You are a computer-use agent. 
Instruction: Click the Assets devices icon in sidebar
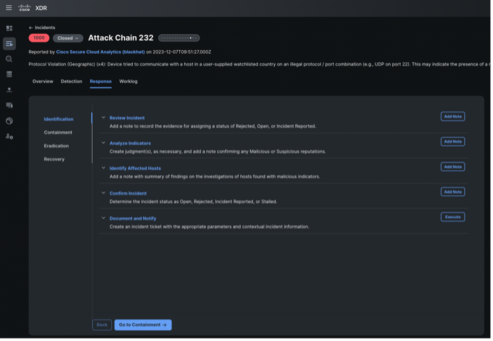point(9,105)
